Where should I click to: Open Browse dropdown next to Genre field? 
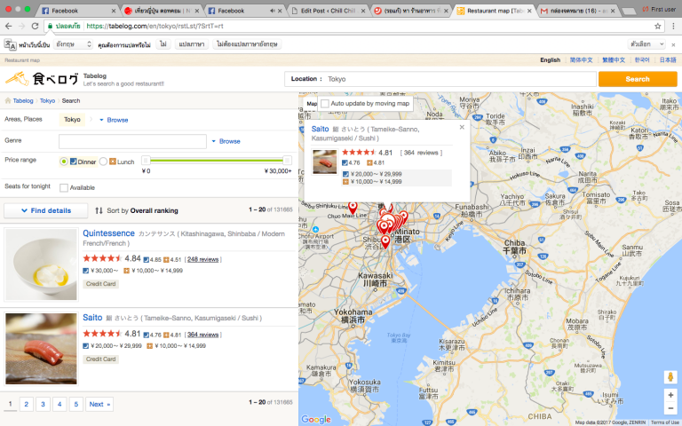click(x=225, y=141)
